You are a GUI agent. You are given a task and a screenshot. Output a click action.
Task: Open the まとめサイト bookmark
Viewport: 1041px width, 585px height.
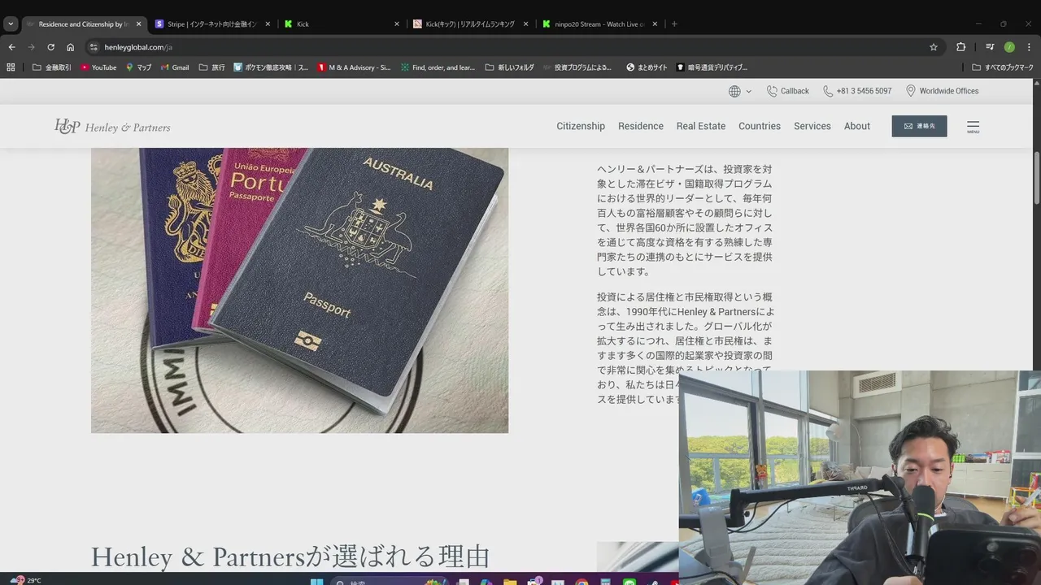coord(647,67)
